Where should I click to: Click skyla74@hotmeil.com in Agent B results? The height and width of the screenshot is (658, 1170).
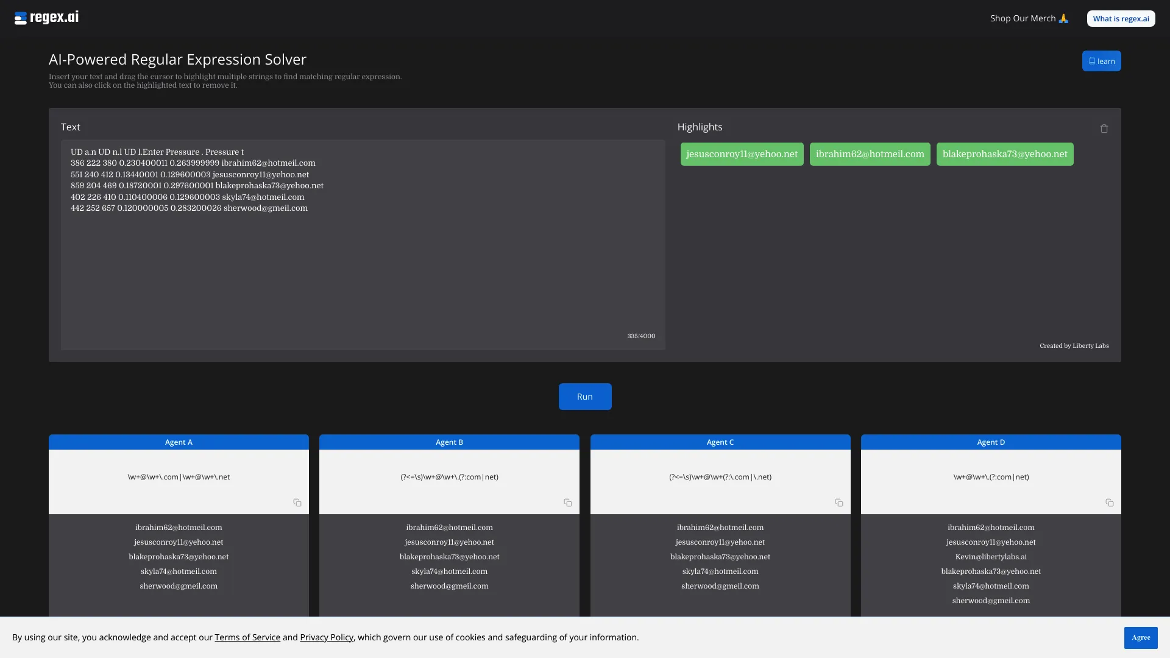449,571
